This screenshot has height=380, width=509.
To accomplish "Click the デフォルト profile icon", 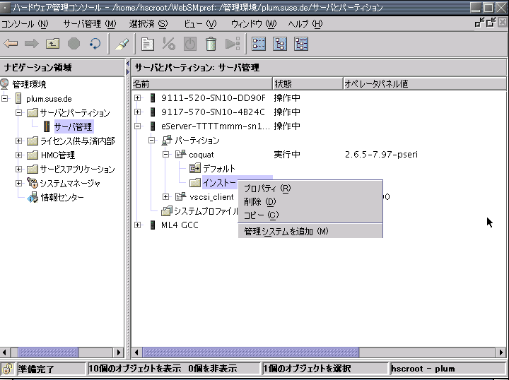I will click(x=195, y=168).
